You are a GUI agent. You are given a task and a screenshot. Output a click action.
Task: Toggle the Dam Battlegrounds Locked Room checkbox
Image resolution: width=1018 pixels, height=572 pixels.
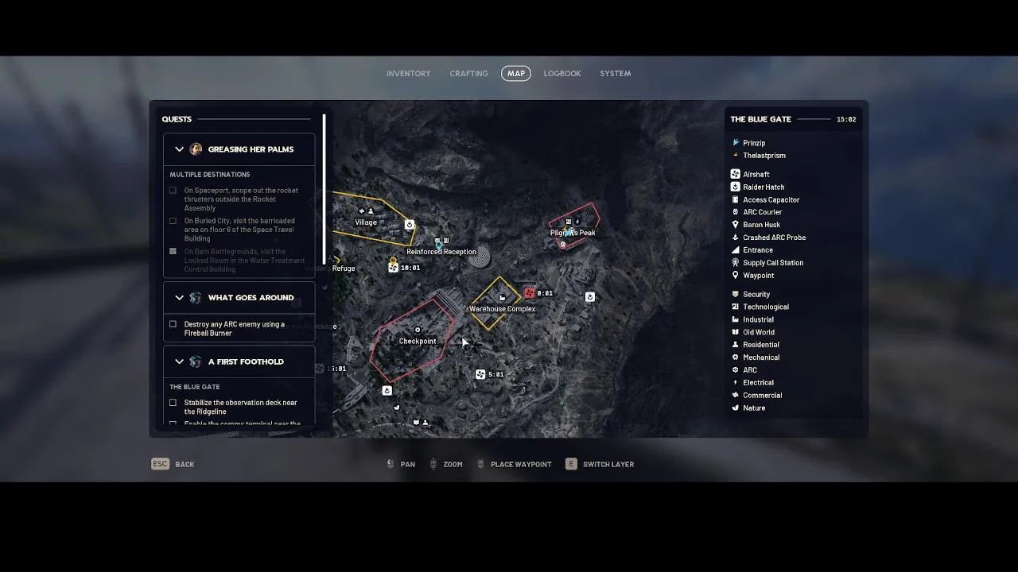173,251
